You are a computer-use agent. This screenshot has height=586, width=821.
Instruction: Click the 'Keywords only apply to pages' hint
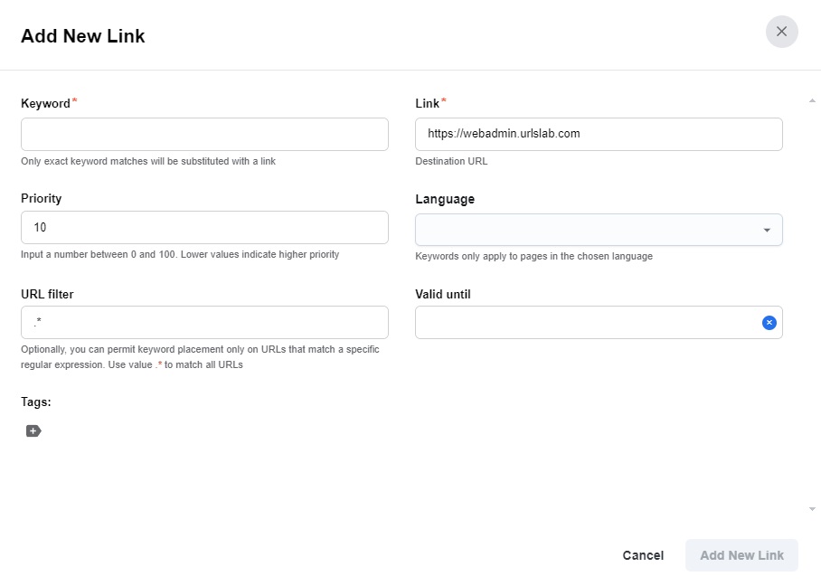pyautogui.click(x=533, y=256)
